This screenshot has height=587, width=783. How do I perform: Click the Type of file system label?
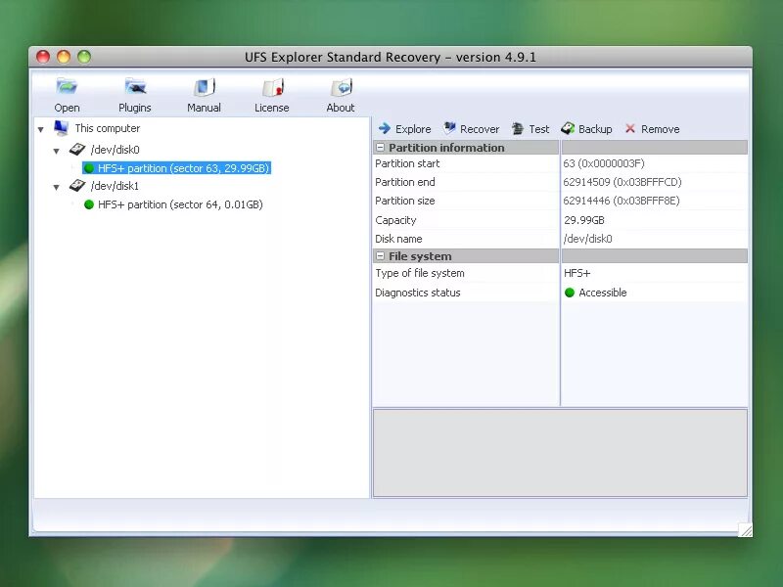[x=420, y=273]
